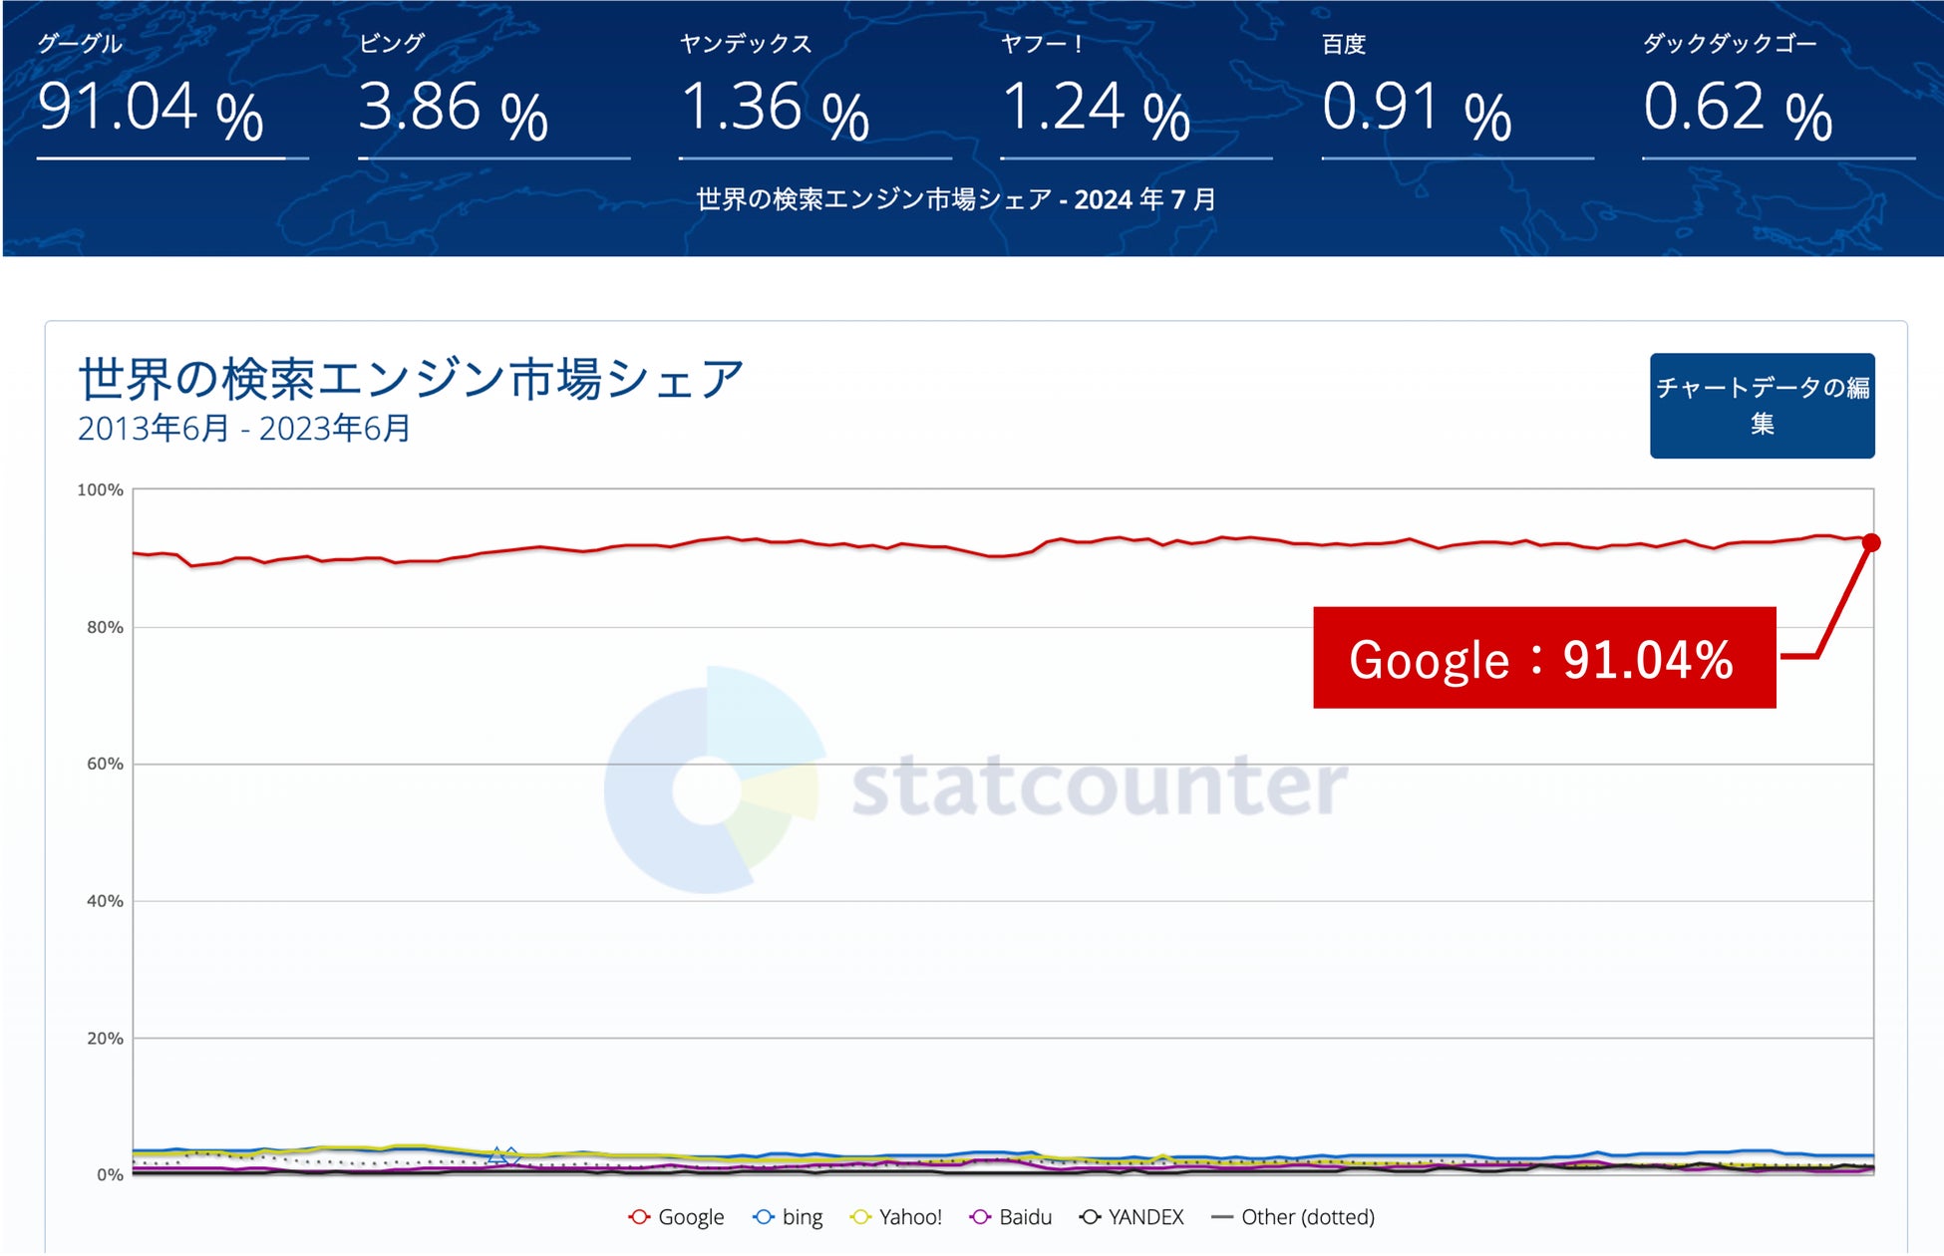
Task: Click the red Google endpoint dot on chart
Action: [x=1871, y=543]
